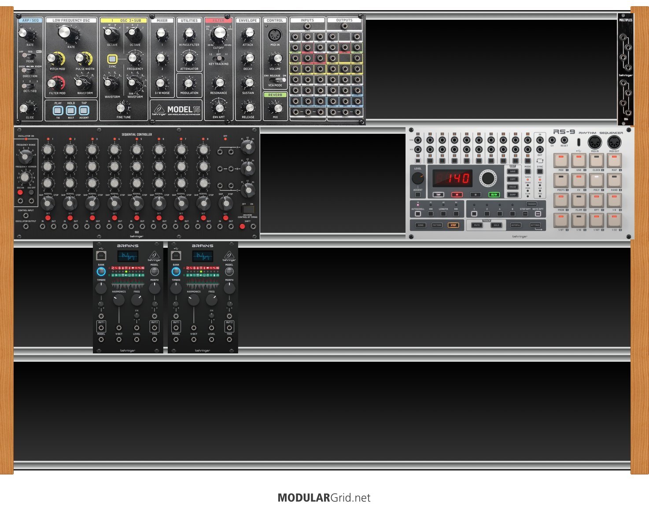649x507 pixels.
Task: Click the Model 15 PITCH MOD knob
Action: click(x=55, y=59)
